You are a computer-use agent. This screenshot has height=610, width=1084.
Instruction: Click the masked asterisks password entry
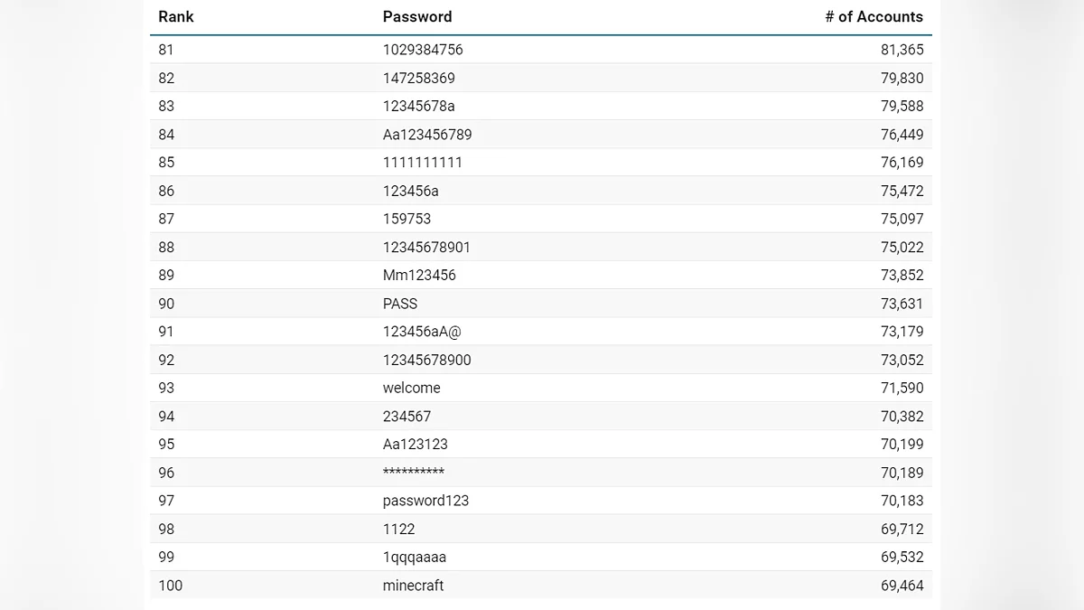point(414,473)
